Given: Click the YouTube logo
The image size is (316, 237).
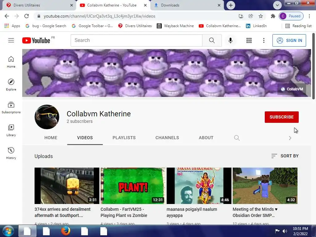Looking at the screenshot, I should coord(36,40).
